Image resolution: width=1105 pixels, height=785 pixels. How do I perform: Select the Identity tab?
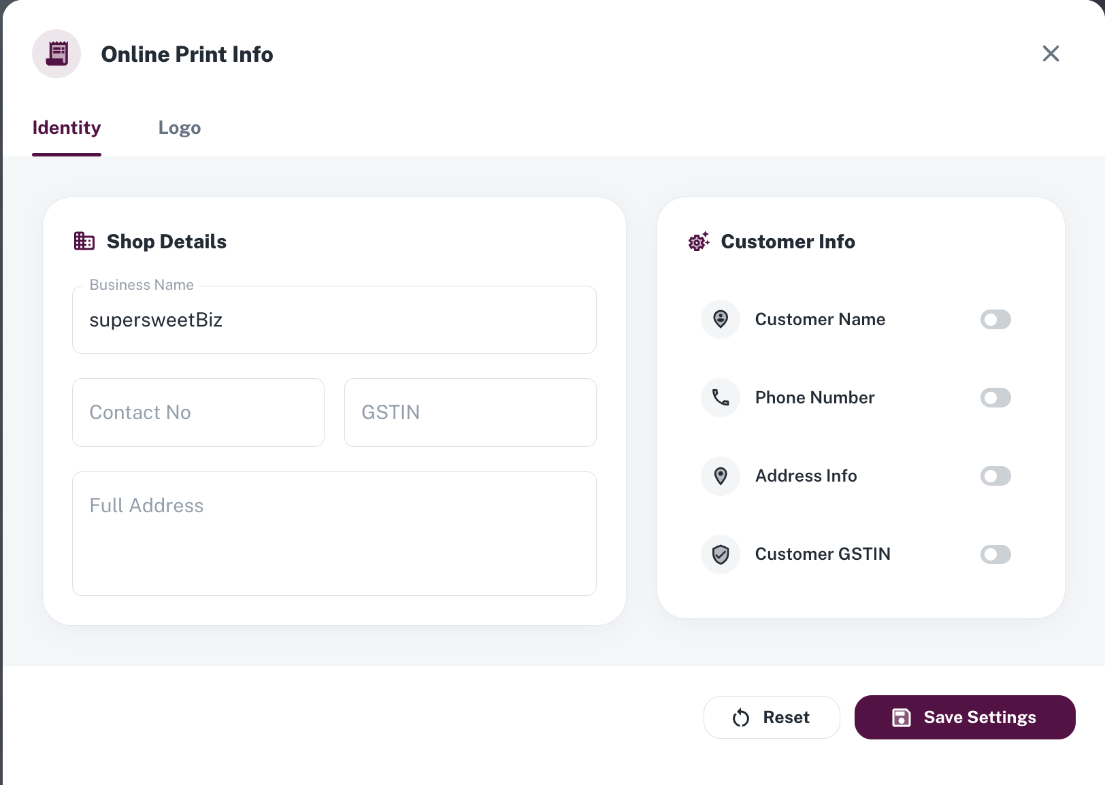coord(67,128)
